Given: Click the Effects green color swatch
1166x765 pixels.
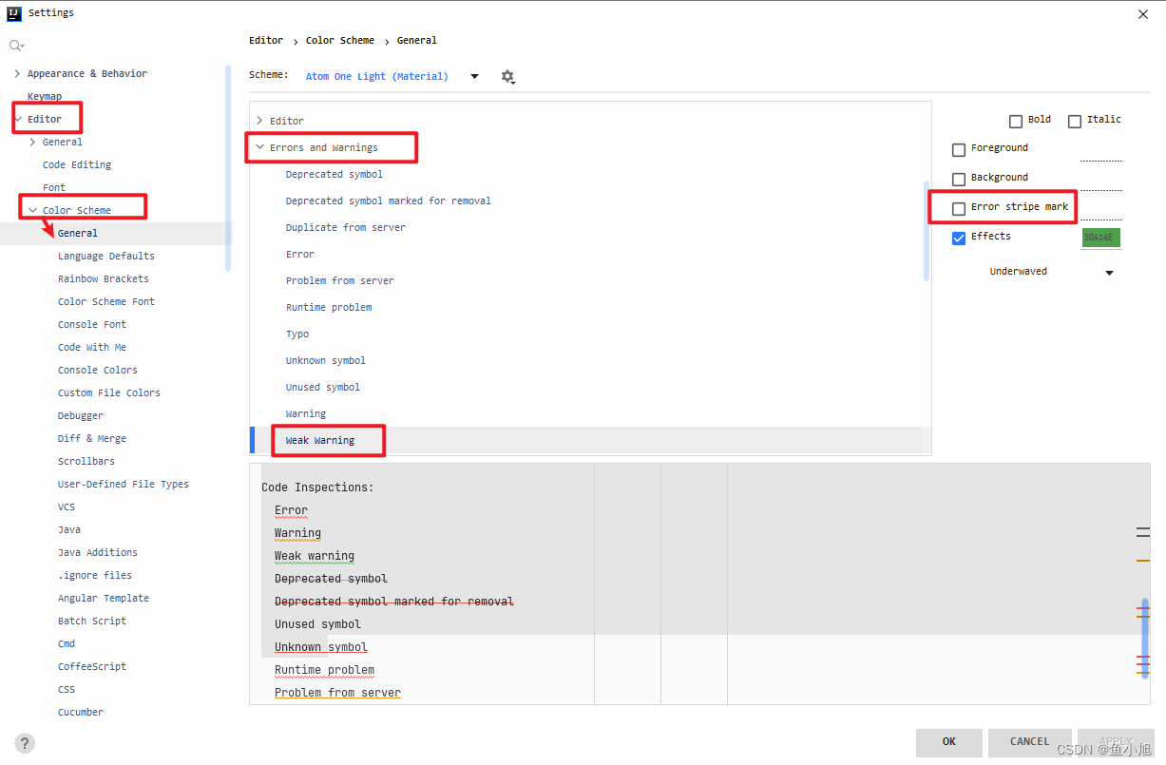Looking at the screenshot, I should click(x=1101, y=238).
